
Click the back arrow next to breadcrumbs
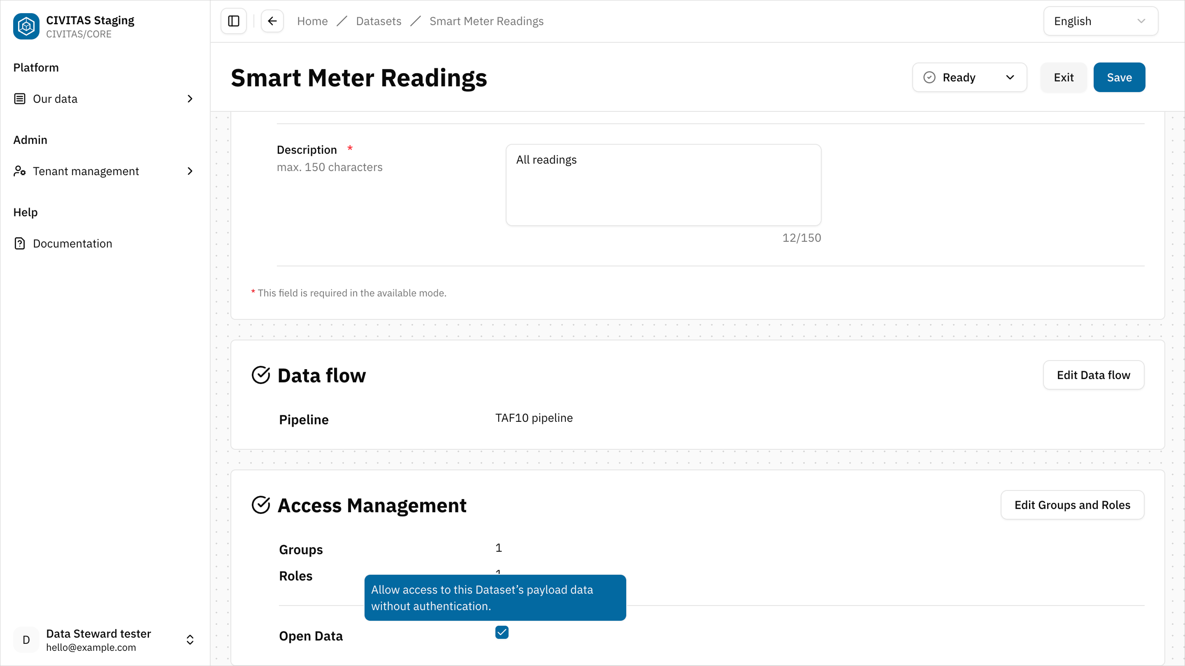[272, 21]
